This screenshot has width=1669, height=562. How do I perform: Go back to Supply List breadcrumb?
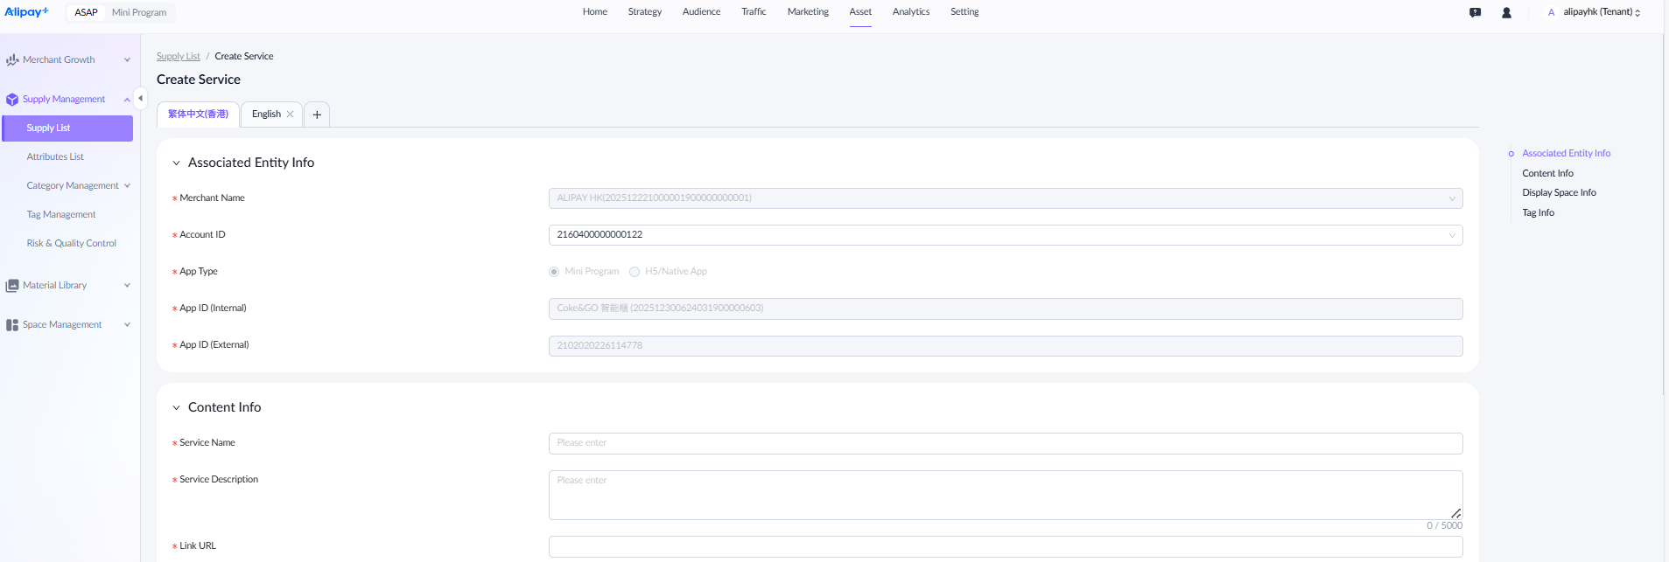(x=178, y=57)
